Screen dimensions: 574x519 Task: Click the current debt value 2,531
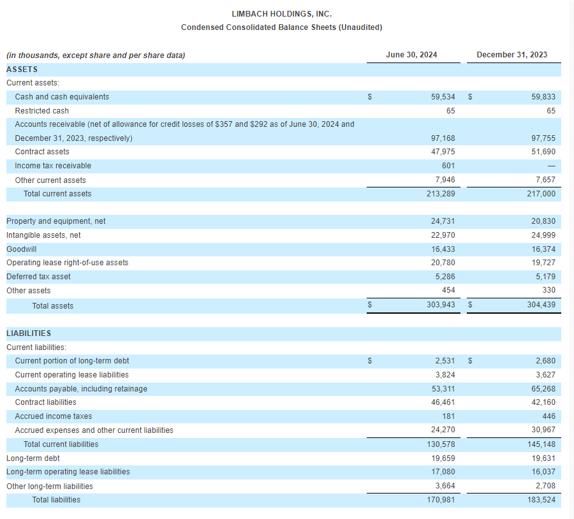tap(445, 362)
